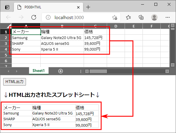Close the P008HTML tab
The image size is (176, 133).
click(78, 8)
